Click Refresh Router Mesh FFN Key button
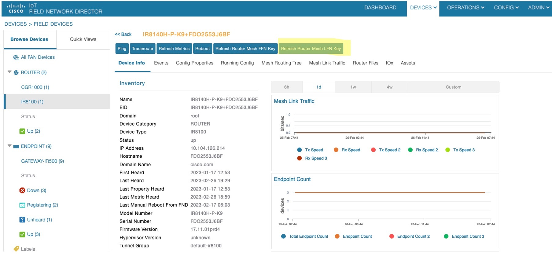The width and height of the screenshot is (552, 264). [x=245, y=49]
